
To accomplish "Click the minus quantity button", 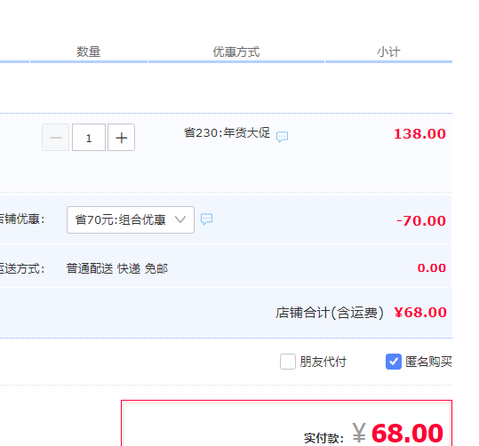I will point(56,138).
